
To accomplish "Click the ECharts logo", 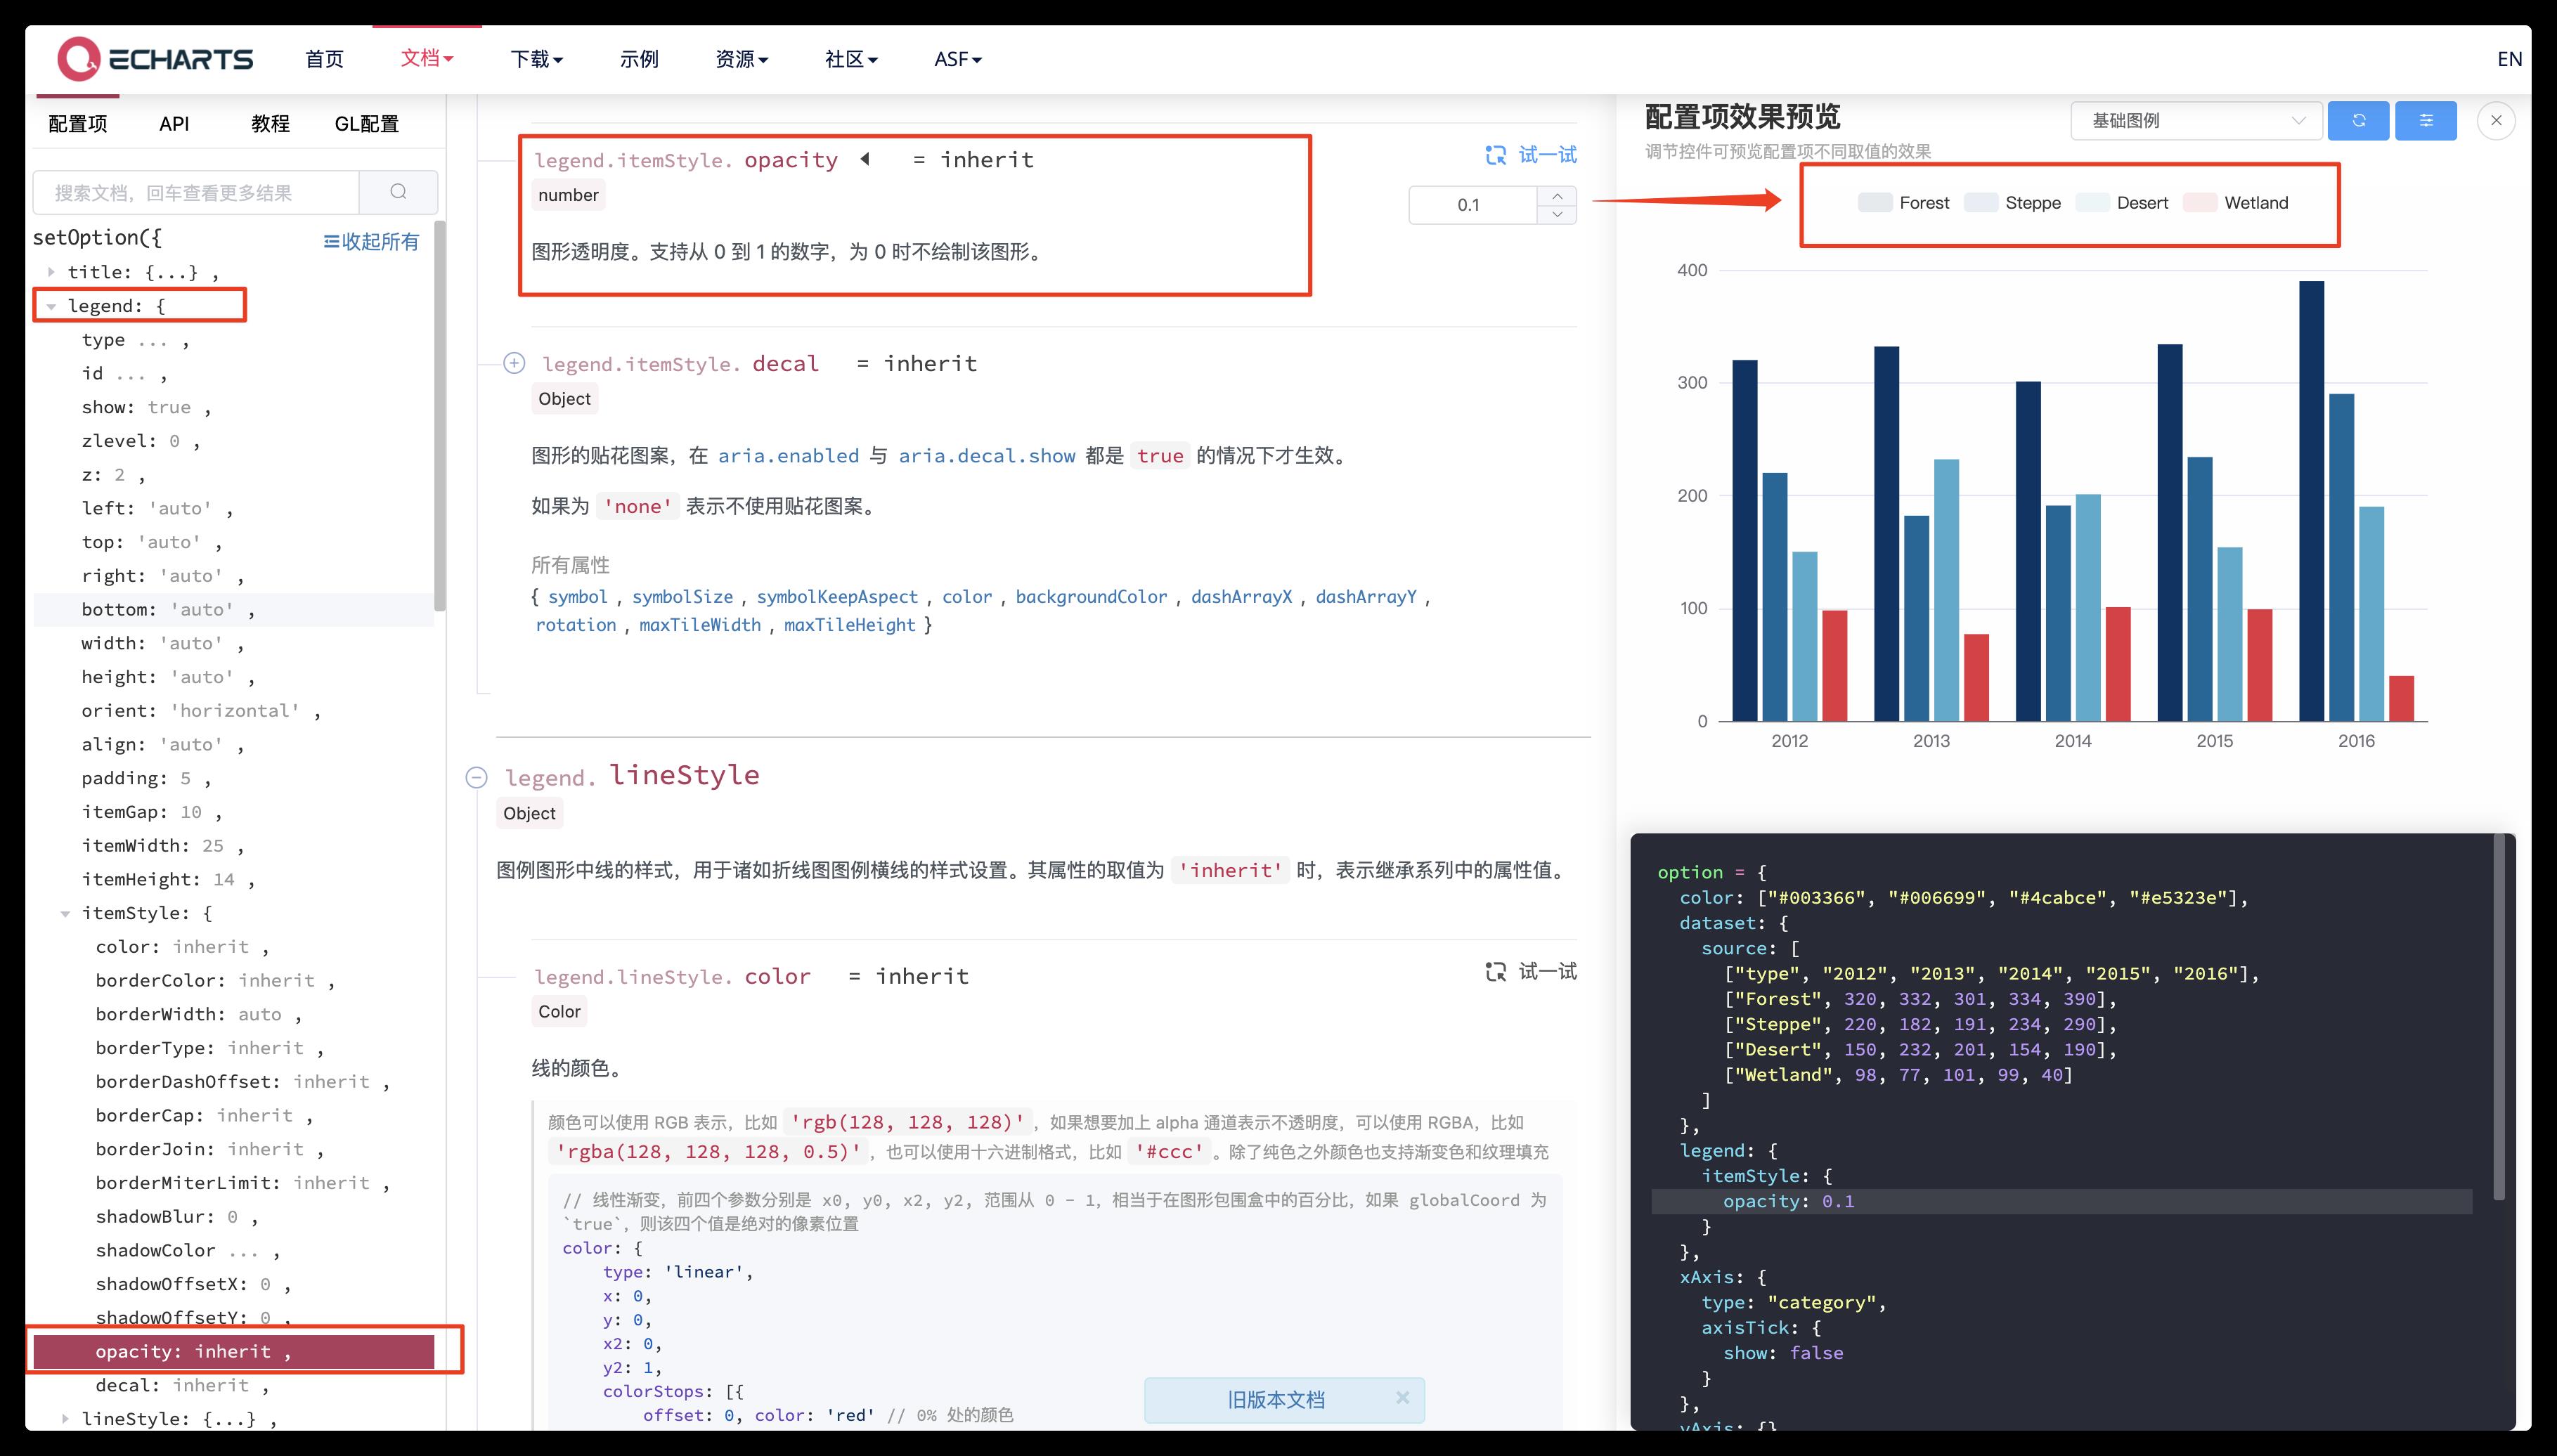I will [x=155, y=59].
